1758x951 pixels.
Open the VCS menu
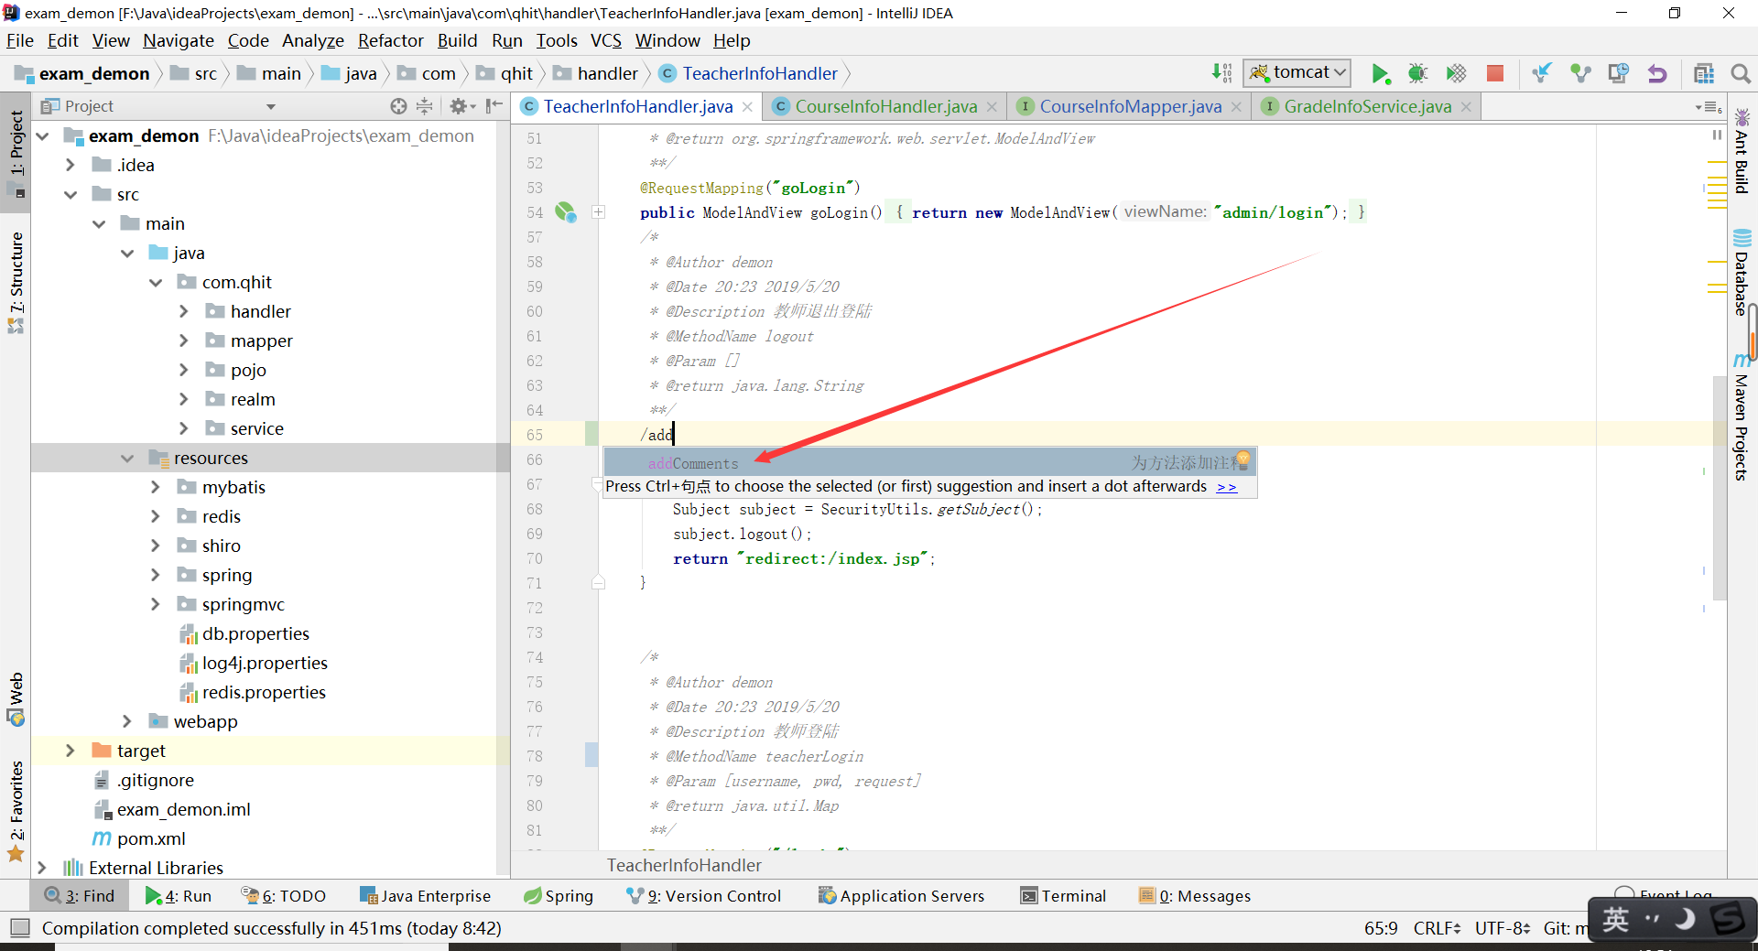[x=605, y=40]
